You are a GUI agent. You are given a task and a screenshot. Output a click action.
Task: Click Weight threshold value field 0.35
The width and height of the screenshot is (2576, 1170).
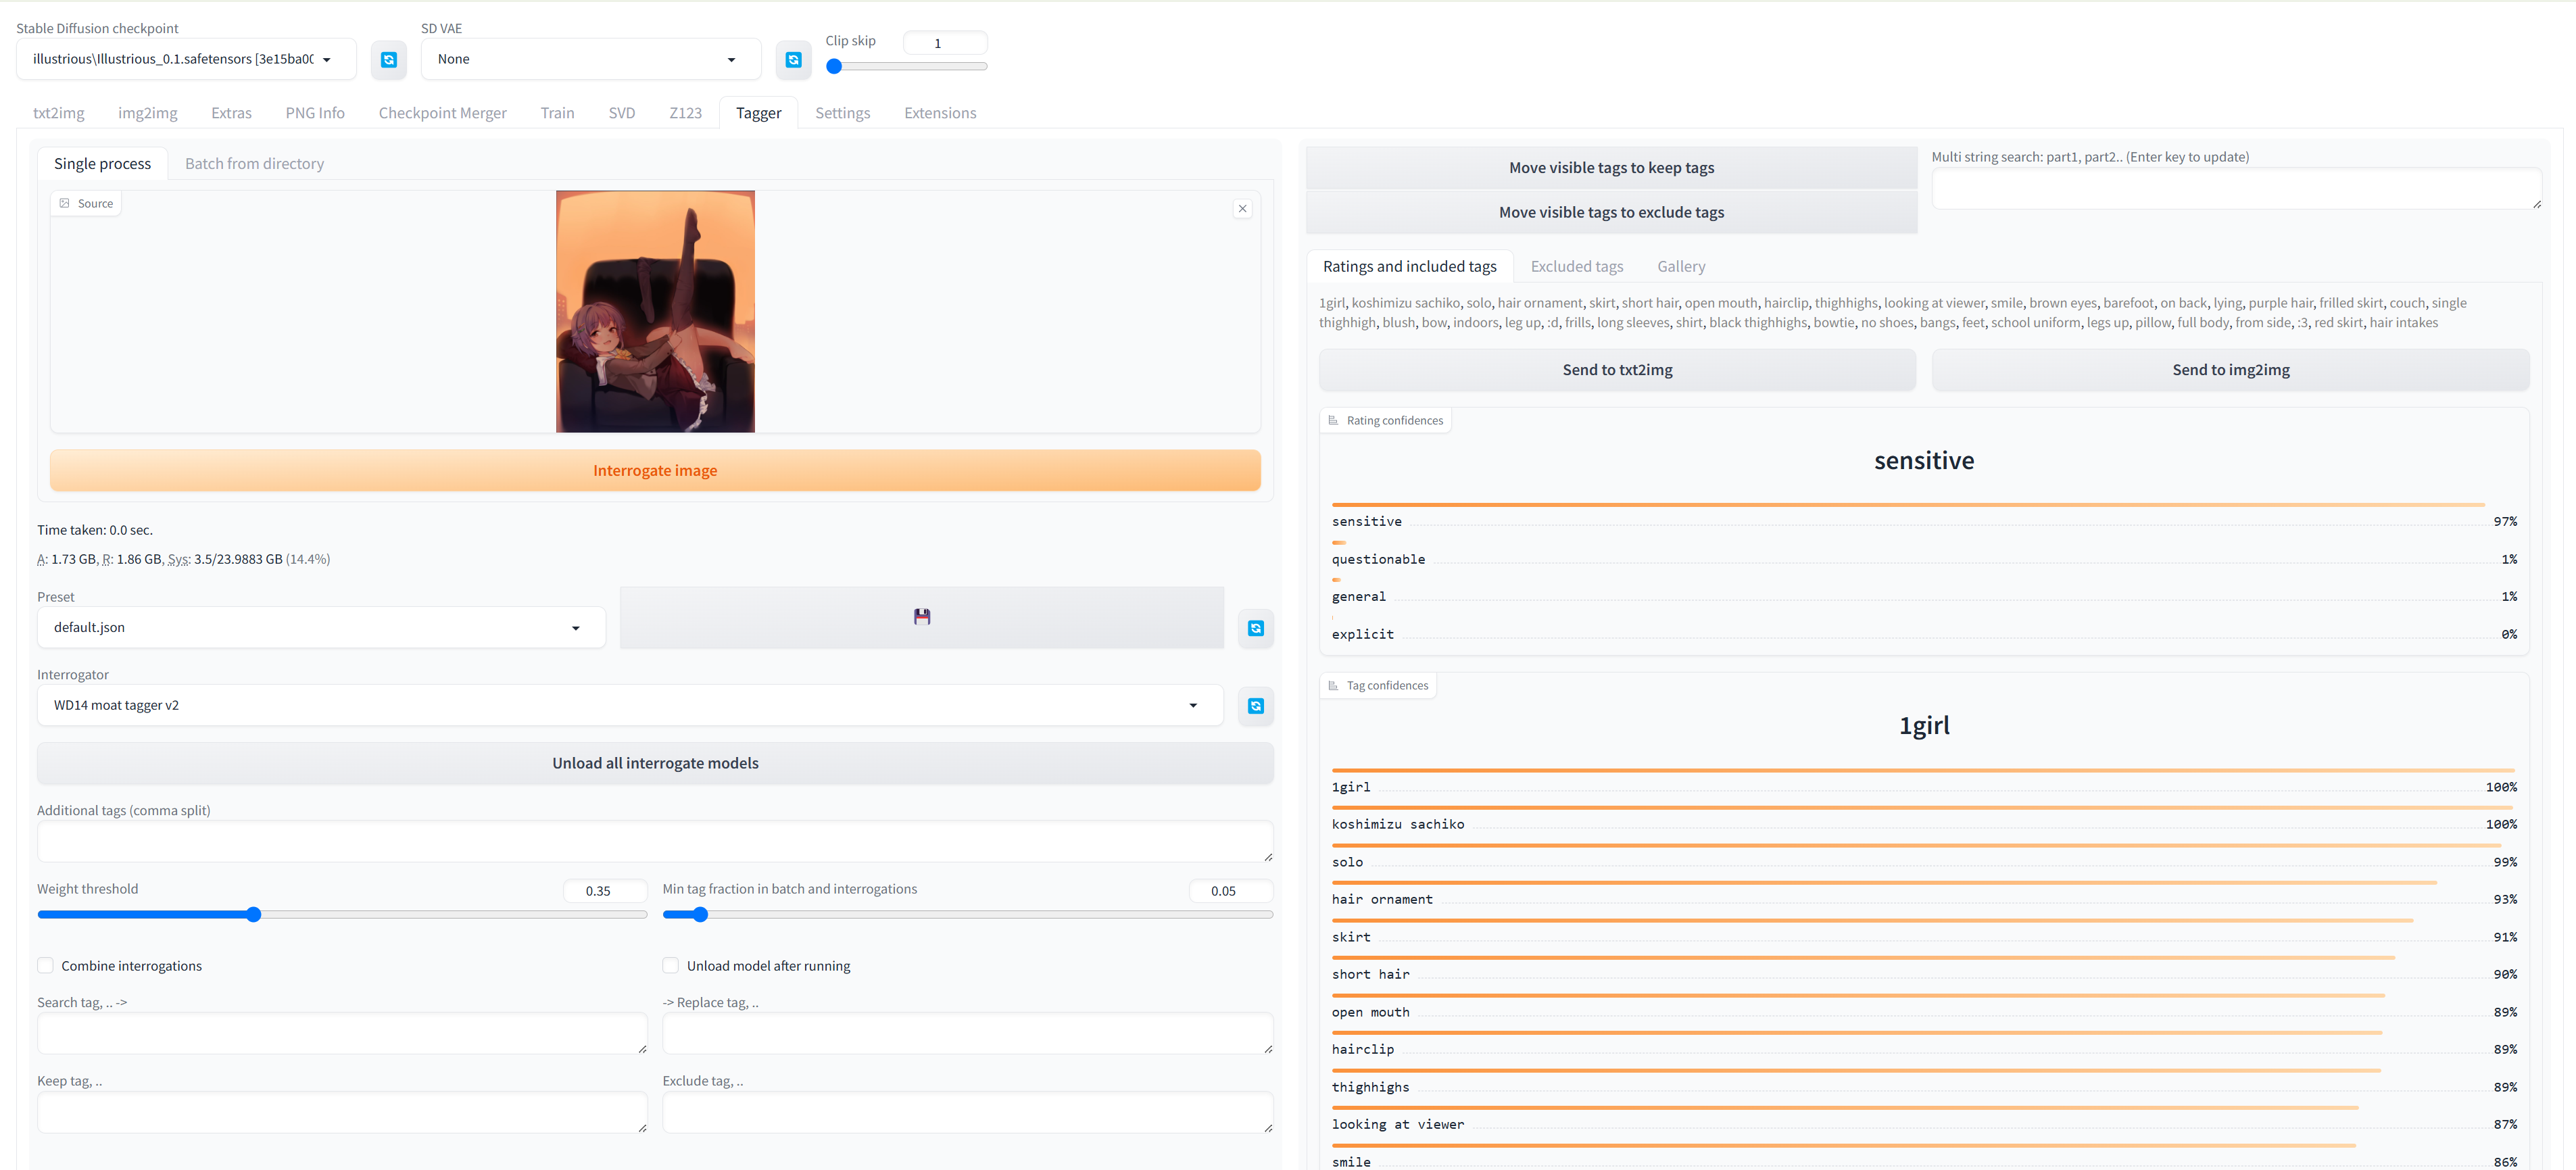click(x=604, y=891)
